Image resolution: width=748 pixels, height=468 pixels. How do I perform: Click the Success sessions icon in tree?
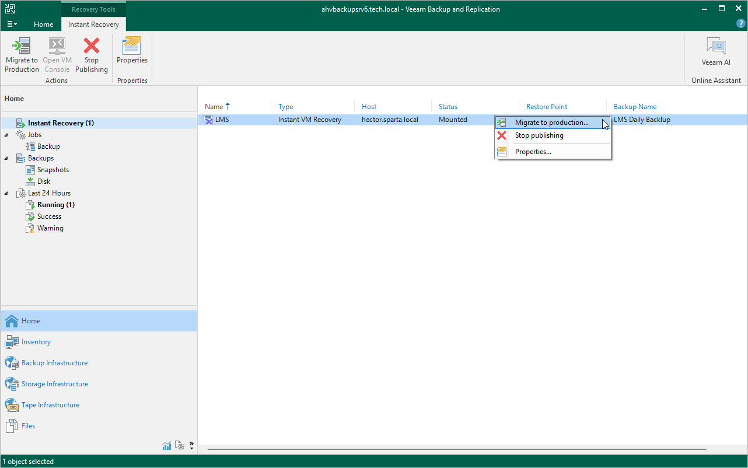[x=30, y=216]
